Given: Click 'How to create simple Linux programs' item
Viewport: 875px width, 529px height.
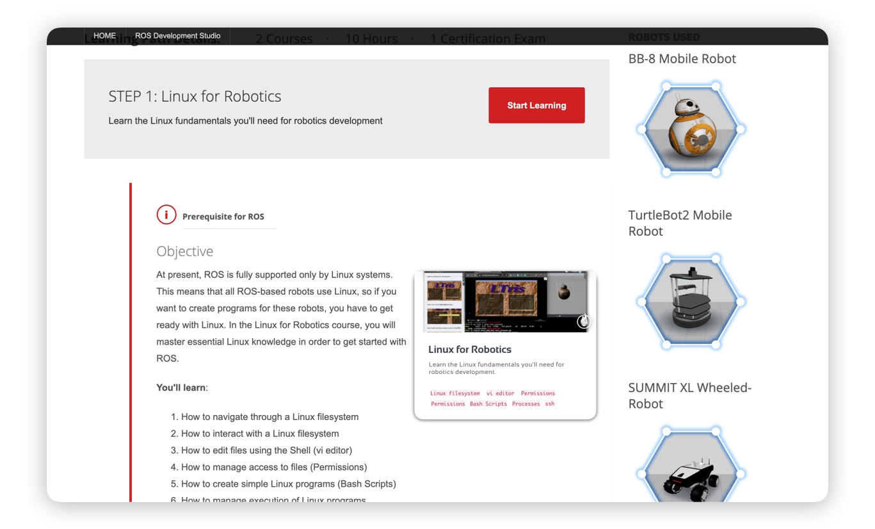Looking at the screenshot, I should coord(289,484).
